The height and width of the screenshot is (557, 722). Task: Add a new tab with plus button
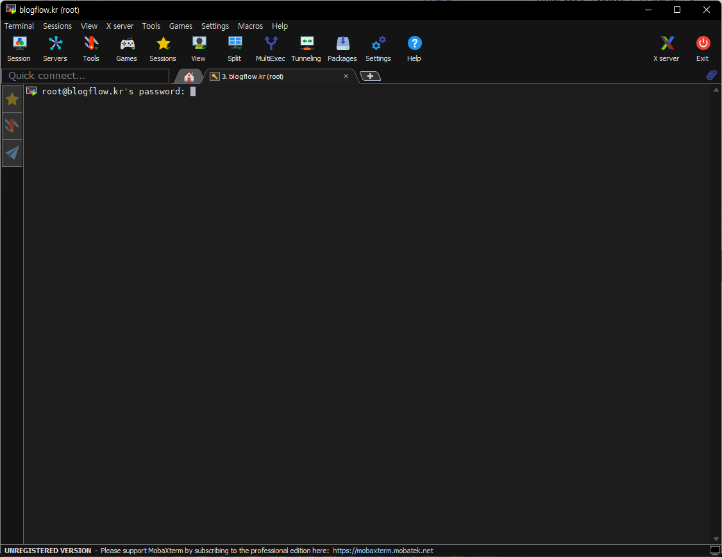(x=370, y=76)
